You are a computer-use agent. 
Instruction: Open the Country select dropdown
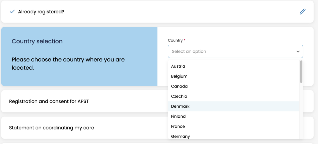tap(235, 51)
